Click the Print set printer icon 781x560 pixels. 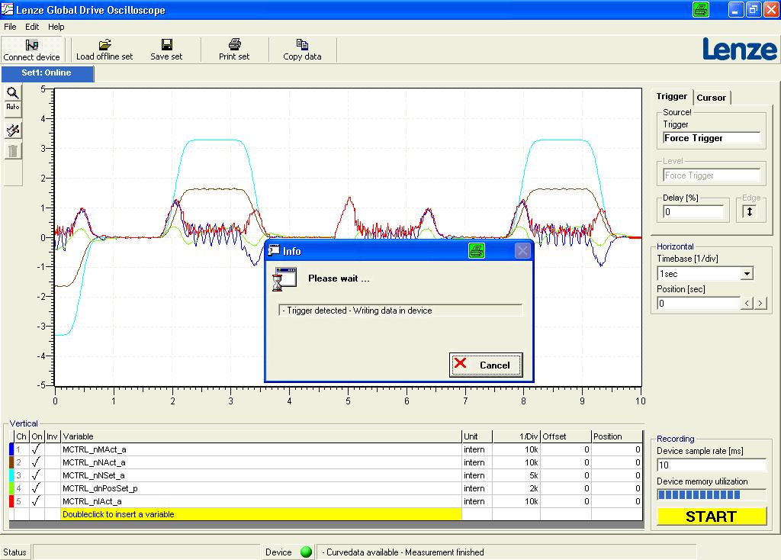pos(235,44)
